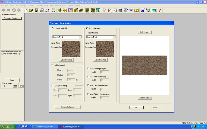
Task: Click the countertop material texture preview
Action: click(71, 49)
